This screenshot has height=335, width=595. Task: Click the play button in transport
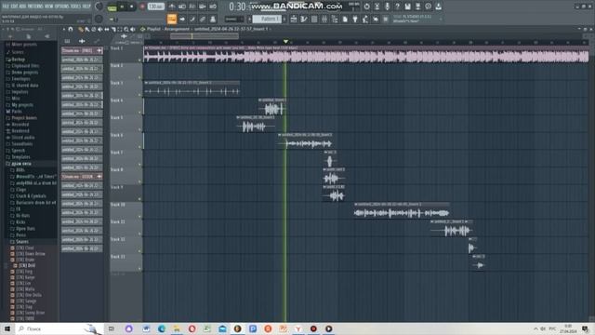[122, 7]
